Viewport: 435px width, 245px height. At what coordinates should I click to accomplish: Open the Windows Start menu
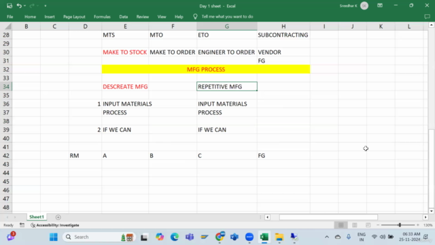click(x=54, y=237)
